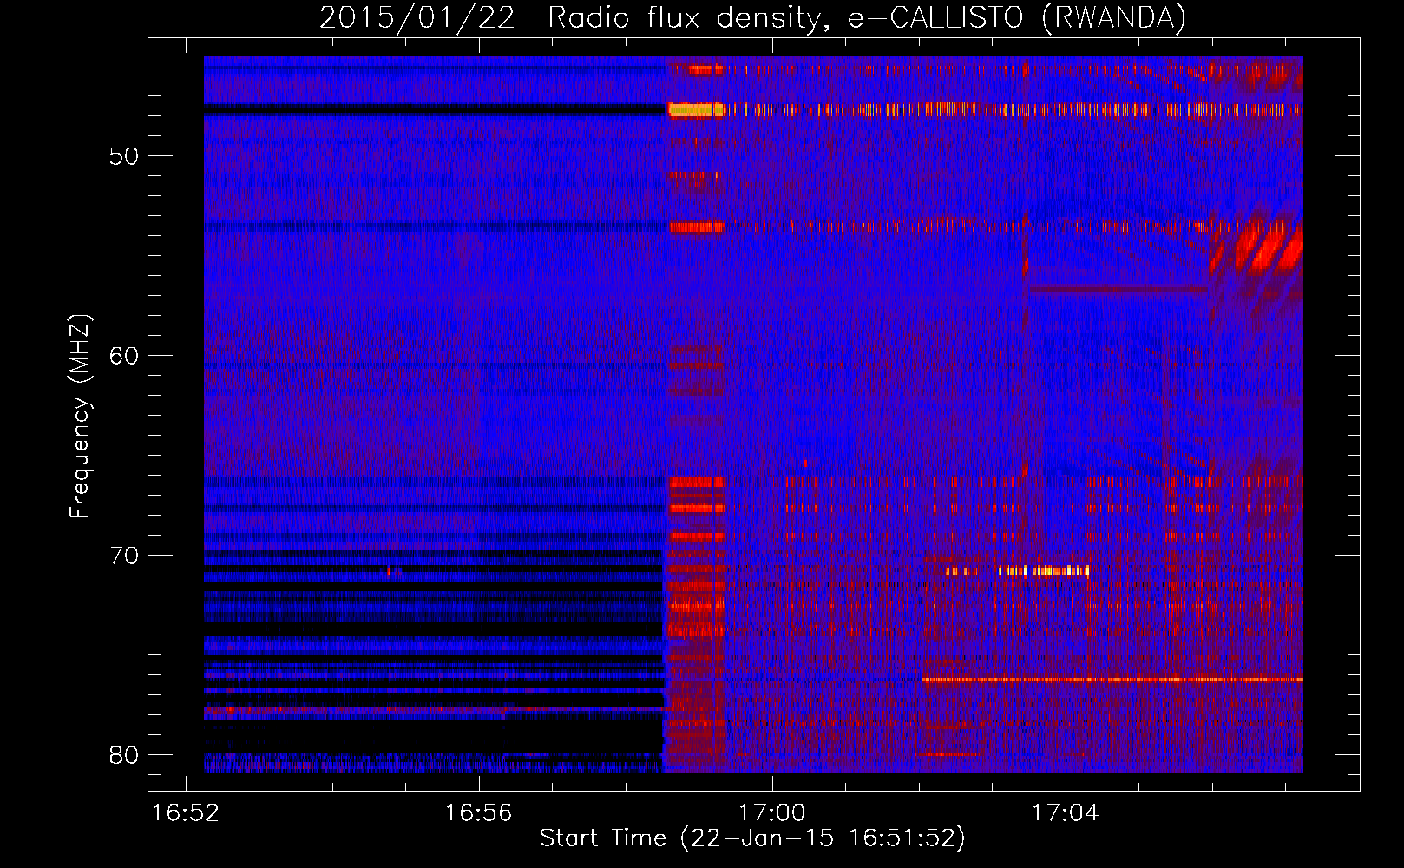Click the yellow-orange patch near 47.5 MHz
This screenshot has height=868, width=1404.
[696, 109]
